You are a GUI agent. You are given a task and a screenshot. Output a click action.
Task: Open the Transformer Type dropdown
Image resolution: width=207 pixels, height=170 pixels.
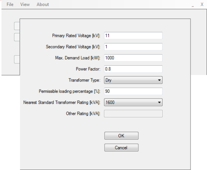point(133,80)
